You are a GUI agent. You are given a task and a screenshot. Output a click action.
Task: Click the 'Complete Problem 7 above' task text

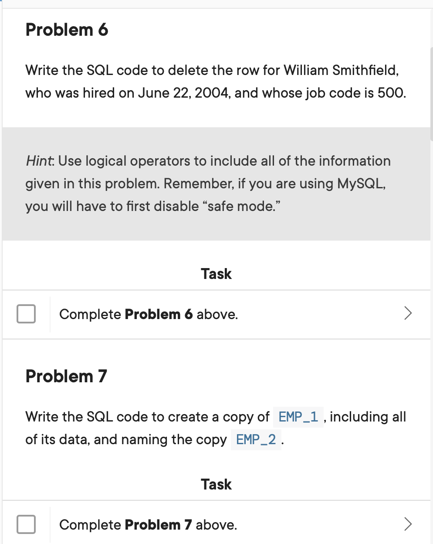148,525
